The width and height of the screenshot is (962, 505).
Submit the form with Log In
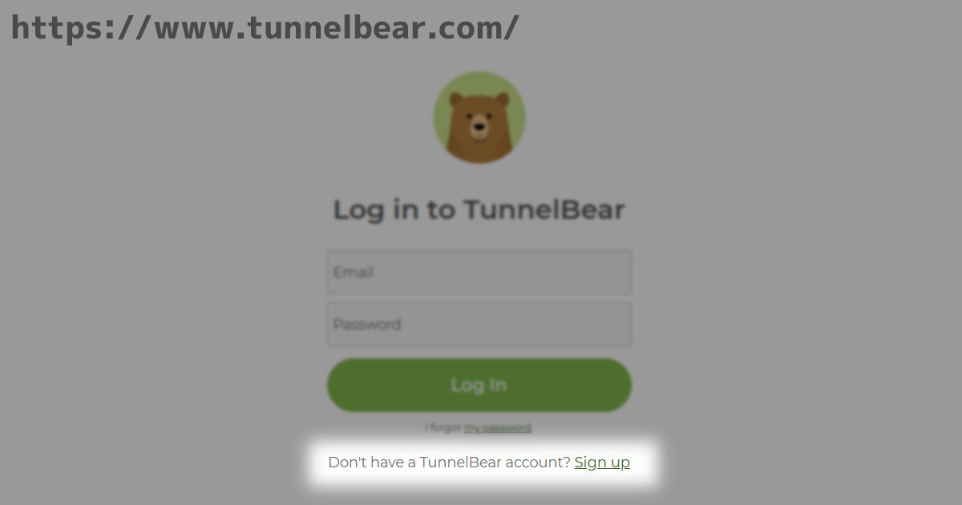pos(479,385)
